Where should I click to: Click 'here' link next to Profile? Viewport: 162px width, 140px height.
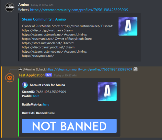(x=36, y=96)
